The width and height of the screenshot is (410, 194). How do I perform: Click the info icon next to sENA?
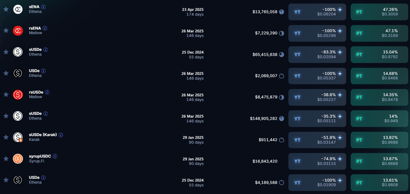(x=43, y=7)
